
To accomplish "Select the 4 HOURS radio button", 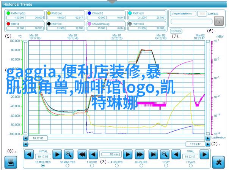I will pyautogui.click(x=117, y=165).
